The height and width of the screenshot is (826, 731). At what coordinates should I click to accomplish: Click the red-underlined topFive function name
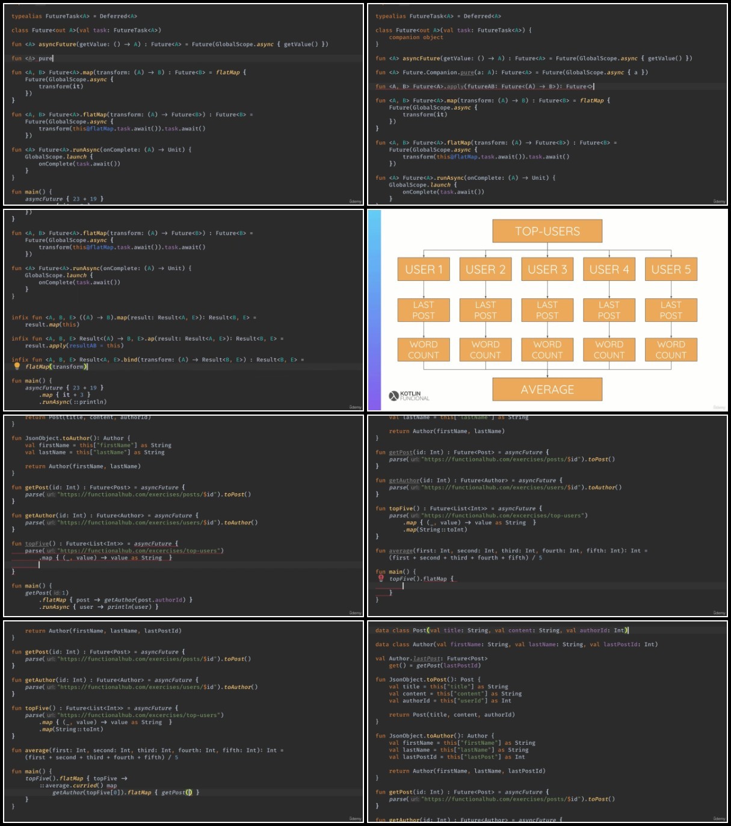tap(37, 543)
